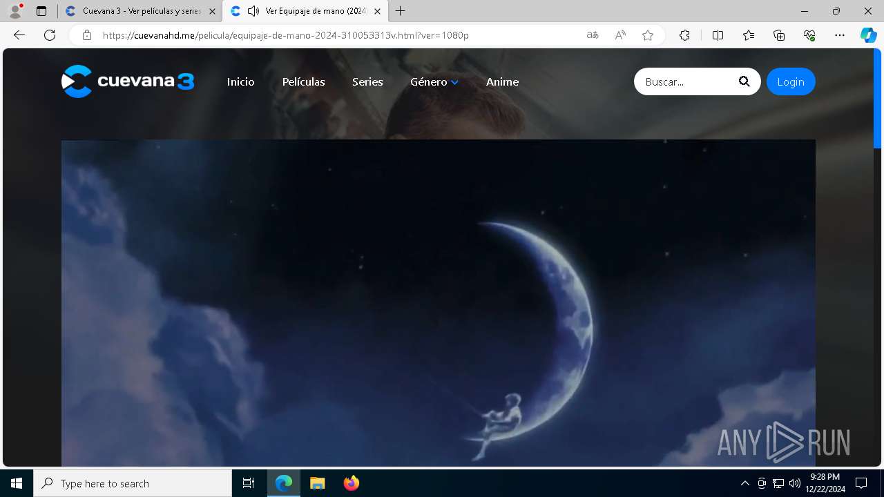Add this page to favorites star
Viewport: 884px width, 497px height.
tap(648, 35)
